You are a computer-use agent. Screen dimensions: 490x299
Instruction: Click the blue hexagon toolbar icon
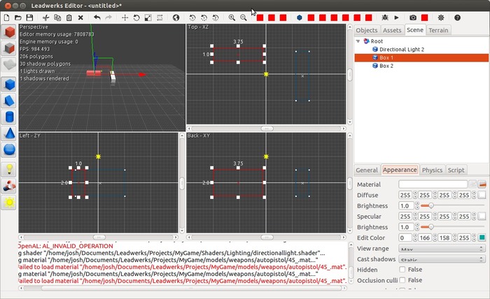(300, 17)
